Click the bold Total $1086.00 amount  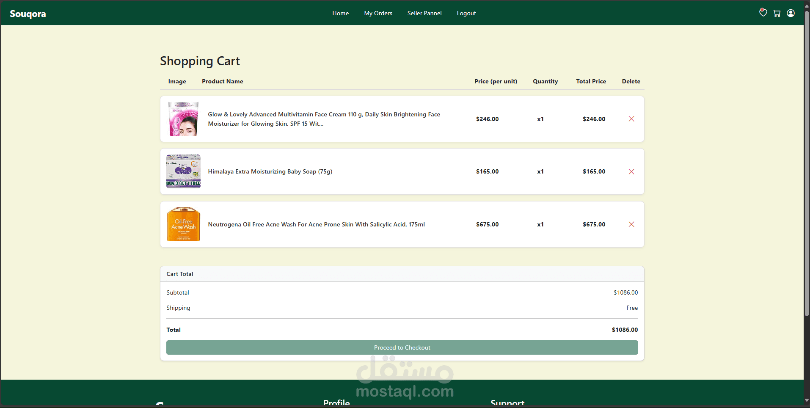[x=625, y=330]
